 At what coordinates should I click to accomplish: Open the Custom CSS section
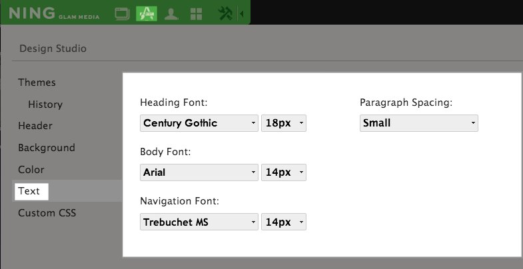tap(47, 212)
